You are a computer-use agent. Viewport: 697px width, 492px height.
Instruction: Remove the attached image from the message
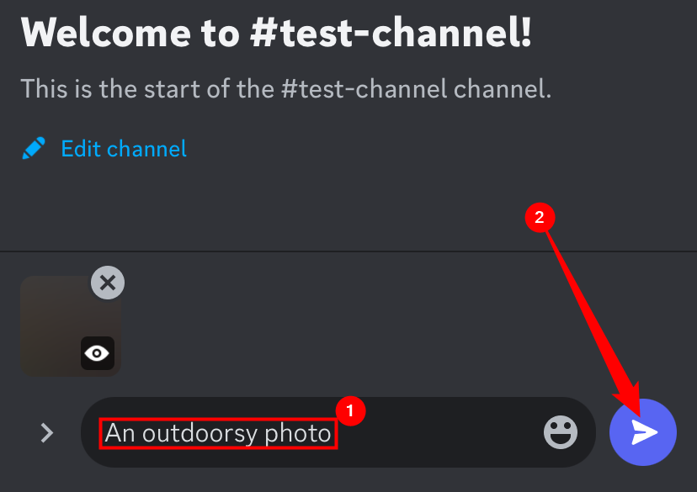[107, 283]
